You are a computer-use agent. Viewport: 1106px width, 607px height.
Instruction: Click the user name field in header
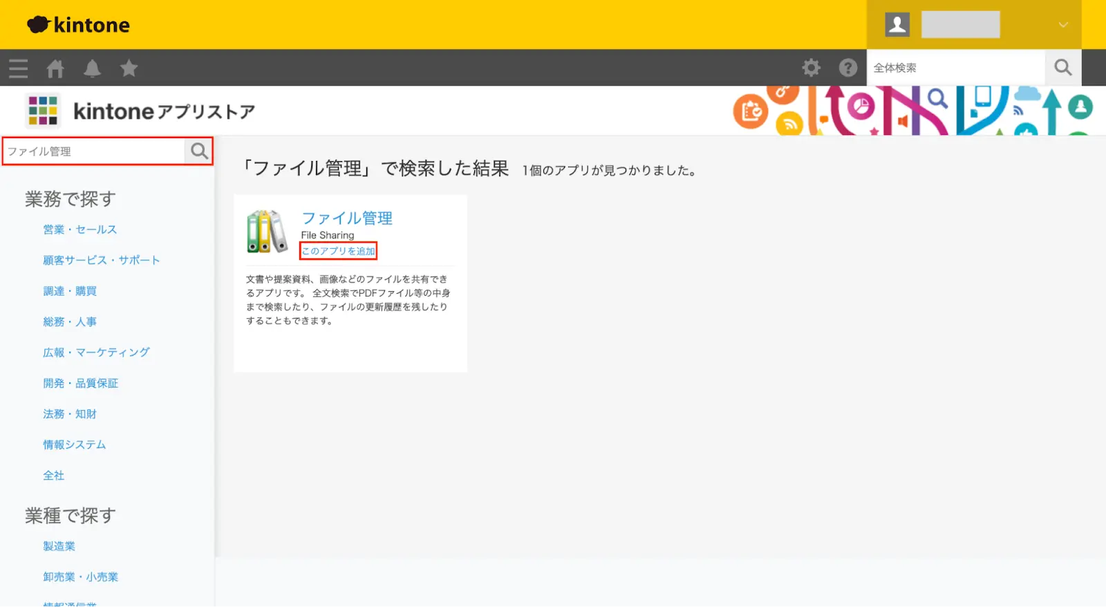click(x=960, y=25)
